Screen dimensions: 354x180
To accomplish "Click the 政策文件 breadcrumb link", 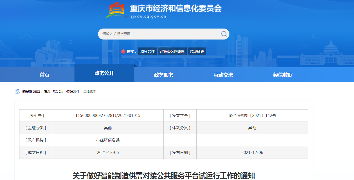I will 73,91.
